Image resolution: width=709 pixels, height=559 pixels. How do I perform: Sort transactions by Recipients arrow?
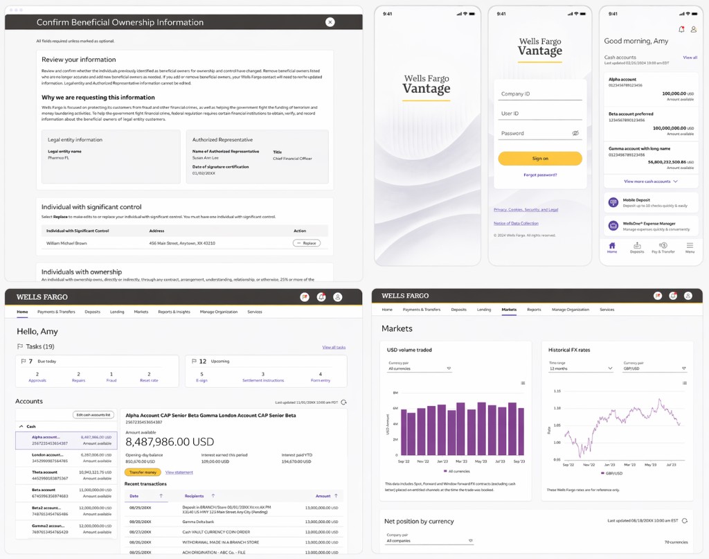pyautogui.click(x=213, y=496)
